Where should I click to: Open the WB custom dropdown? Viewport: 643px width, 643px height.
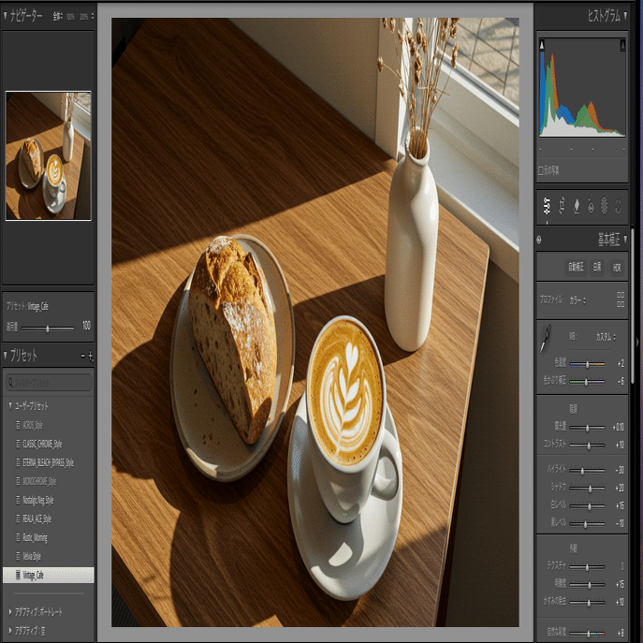pyautogui.click(x=606, y=337)
